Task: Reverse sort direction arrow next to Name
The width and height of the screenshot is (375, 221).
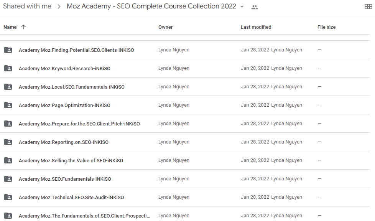Action: coord(23,27)
